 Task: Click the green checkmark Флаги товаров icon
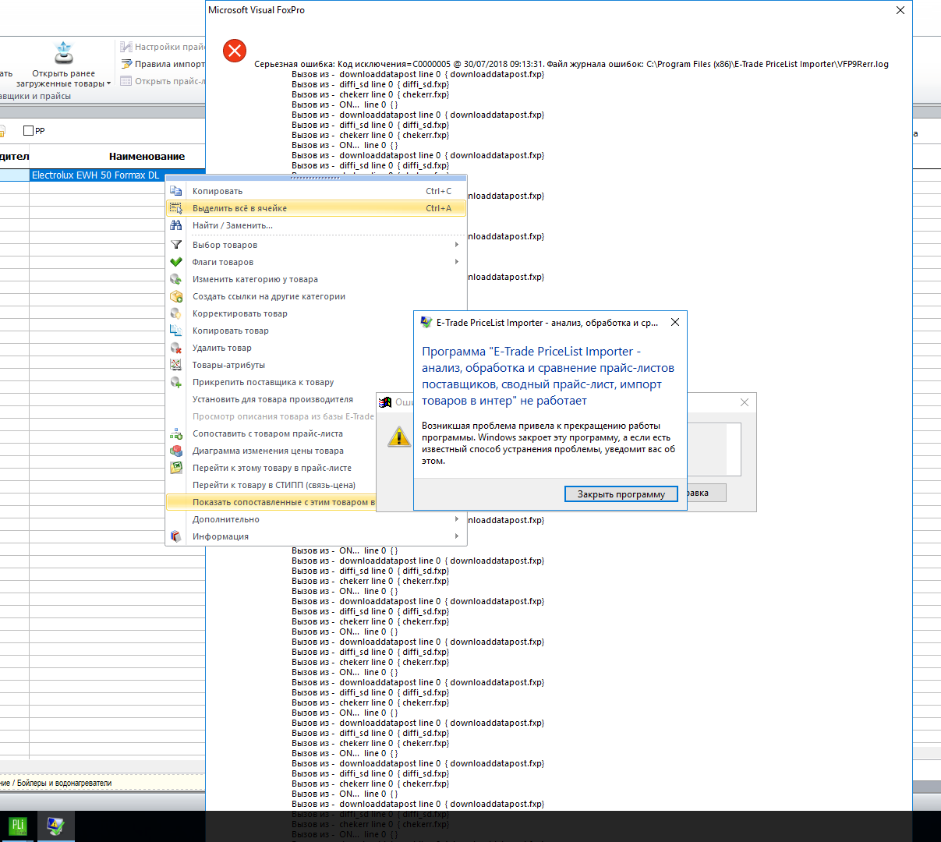click(176, 262)
